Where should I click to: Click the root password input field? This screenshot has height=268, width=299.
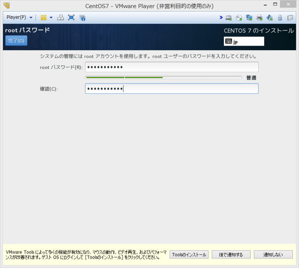pos(171,67)
